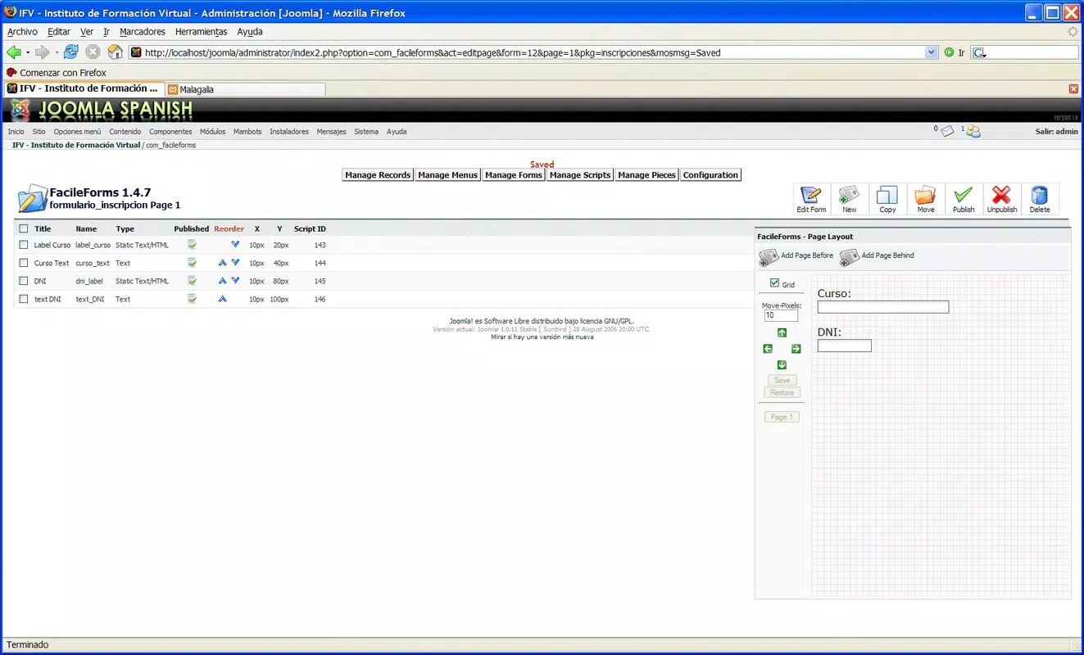Click the green move-right arrow
Viewport: 1084px width, 655px height.
796,349
